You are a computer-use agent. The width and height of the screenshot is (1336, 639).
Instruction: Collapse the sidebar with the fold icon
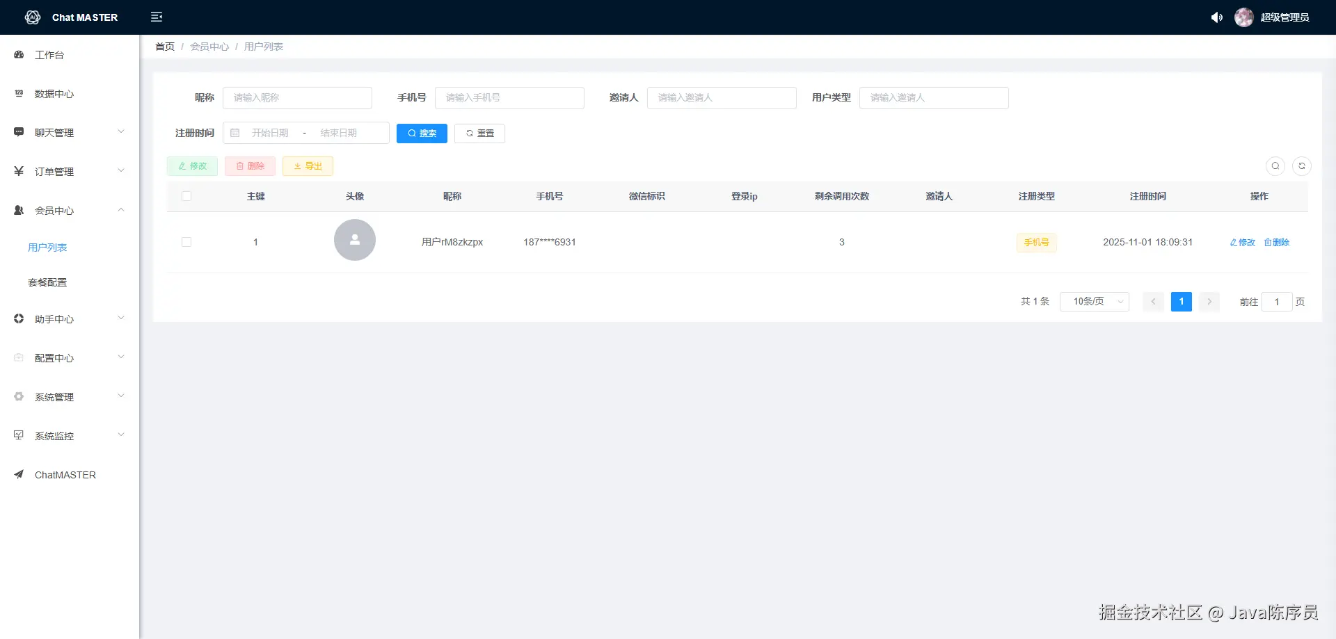click(x=157, y=17)
